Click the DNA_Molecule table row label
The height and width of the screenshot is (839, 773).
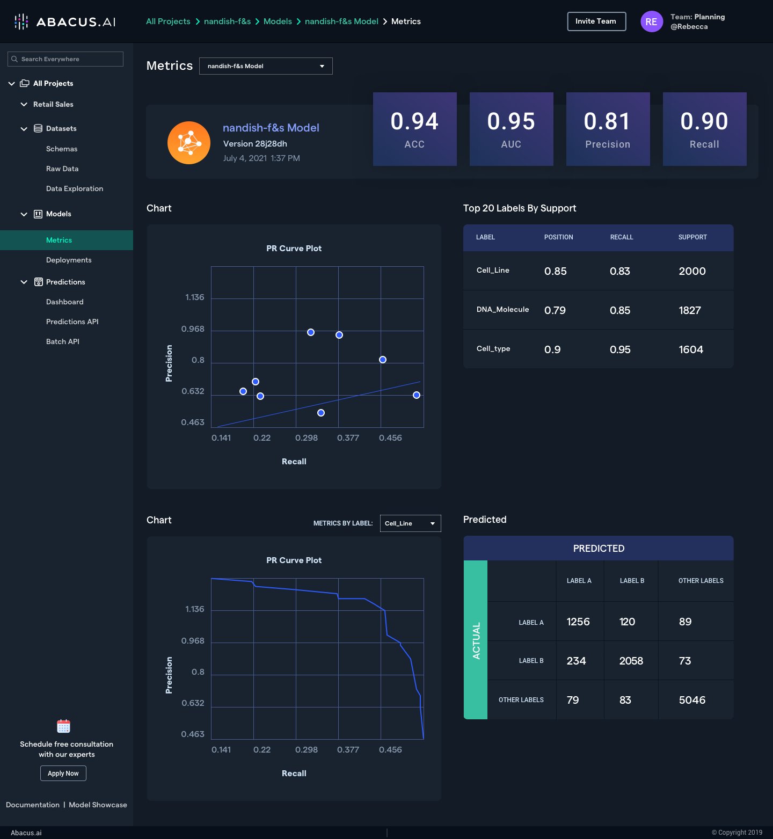coord(502,310)
